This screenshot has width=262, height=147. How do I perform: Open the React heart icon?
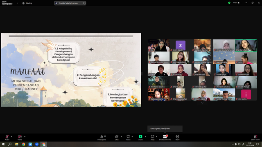pyautogui.click(x=128, y=136)
